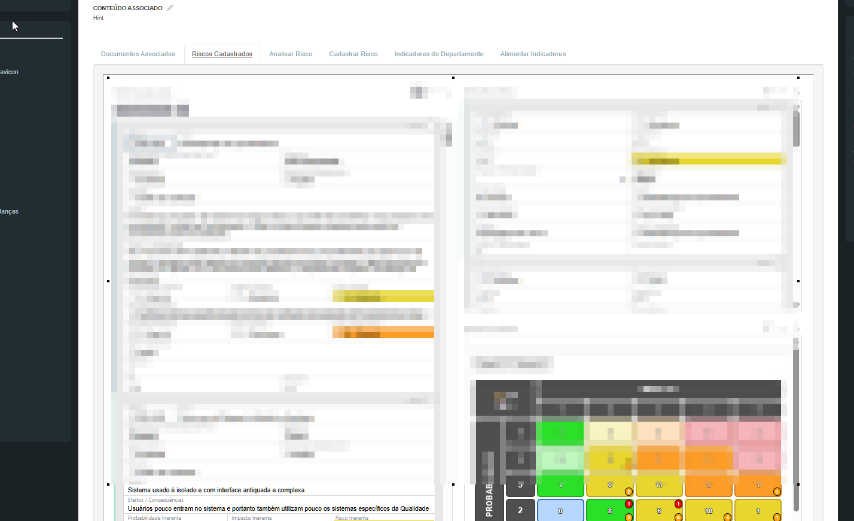Viewport: 854px width, 521px height.
Task: Open the Documentos Associados tab
Action: (138, 54)
